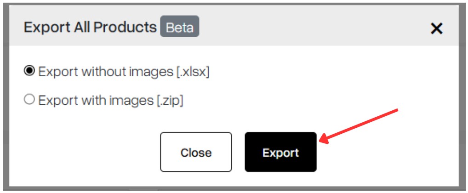This screenshot has width=468, height=193.
Task: Choose the Export without images [.xlsx] label
Action: pyautogui.click(x=124, y=72)
